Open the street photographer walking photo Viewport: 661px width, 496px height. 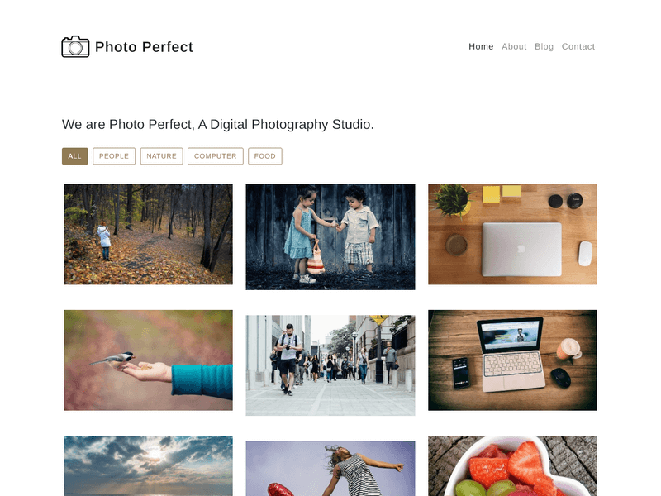click(x=330, y=365)
